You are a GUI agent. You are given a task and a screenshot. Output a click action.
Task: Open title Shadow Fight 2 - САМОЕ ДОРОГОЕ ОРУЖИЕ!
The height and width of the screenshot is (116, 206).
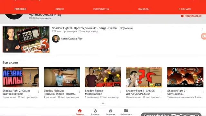[x=140, y=92]
